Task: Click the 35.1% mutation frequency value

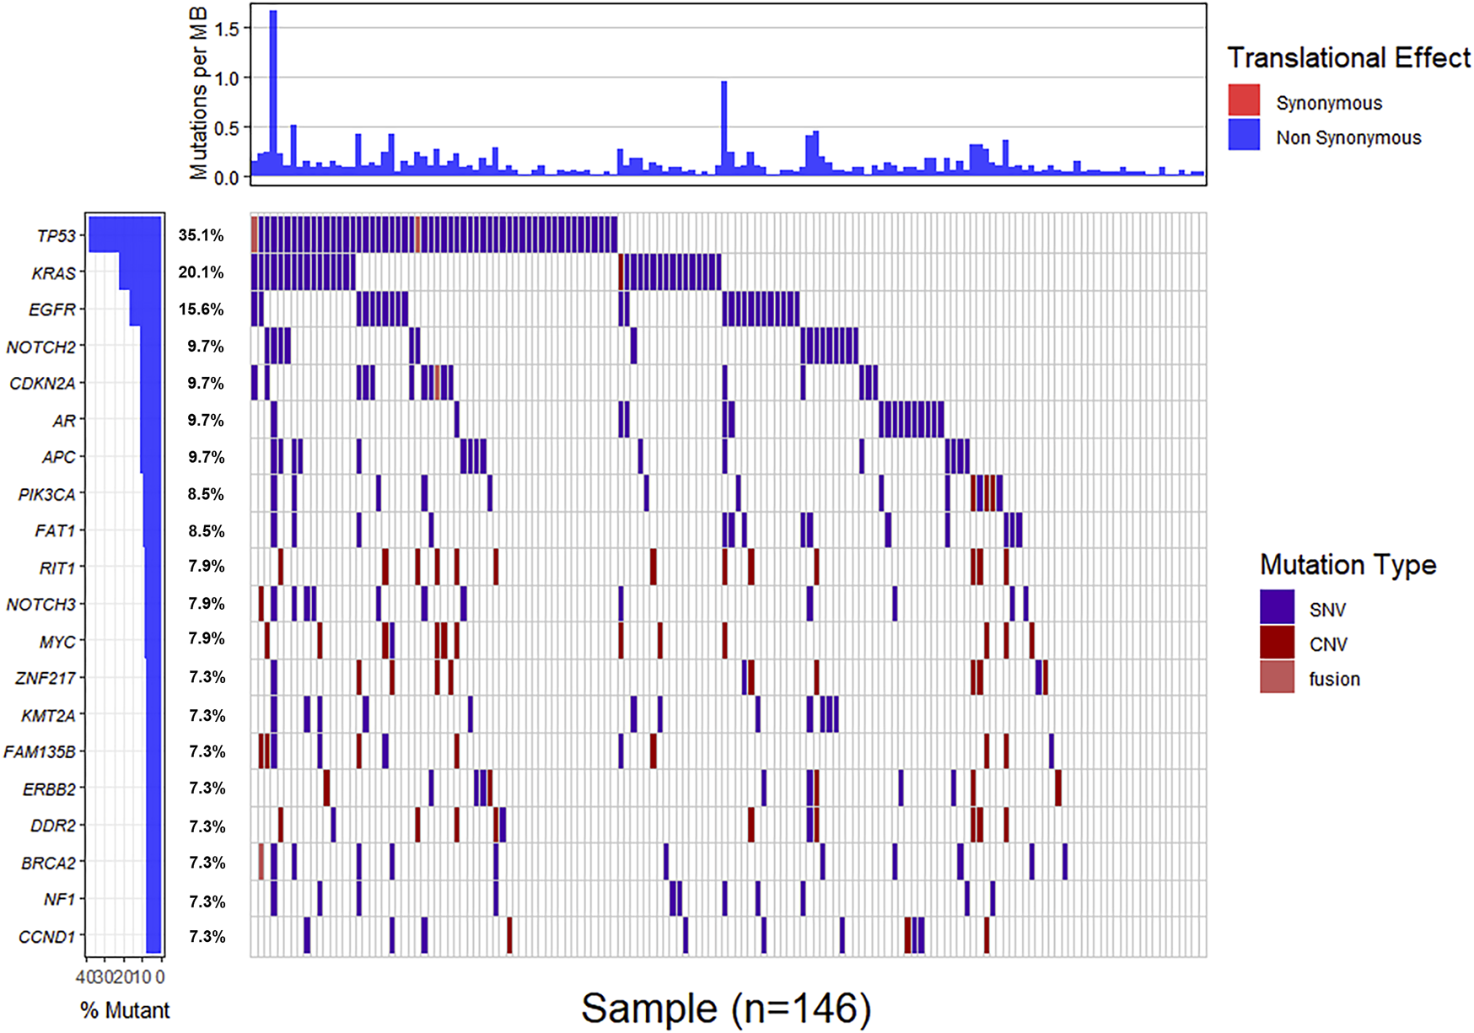Action: click(x=201, y=235)
